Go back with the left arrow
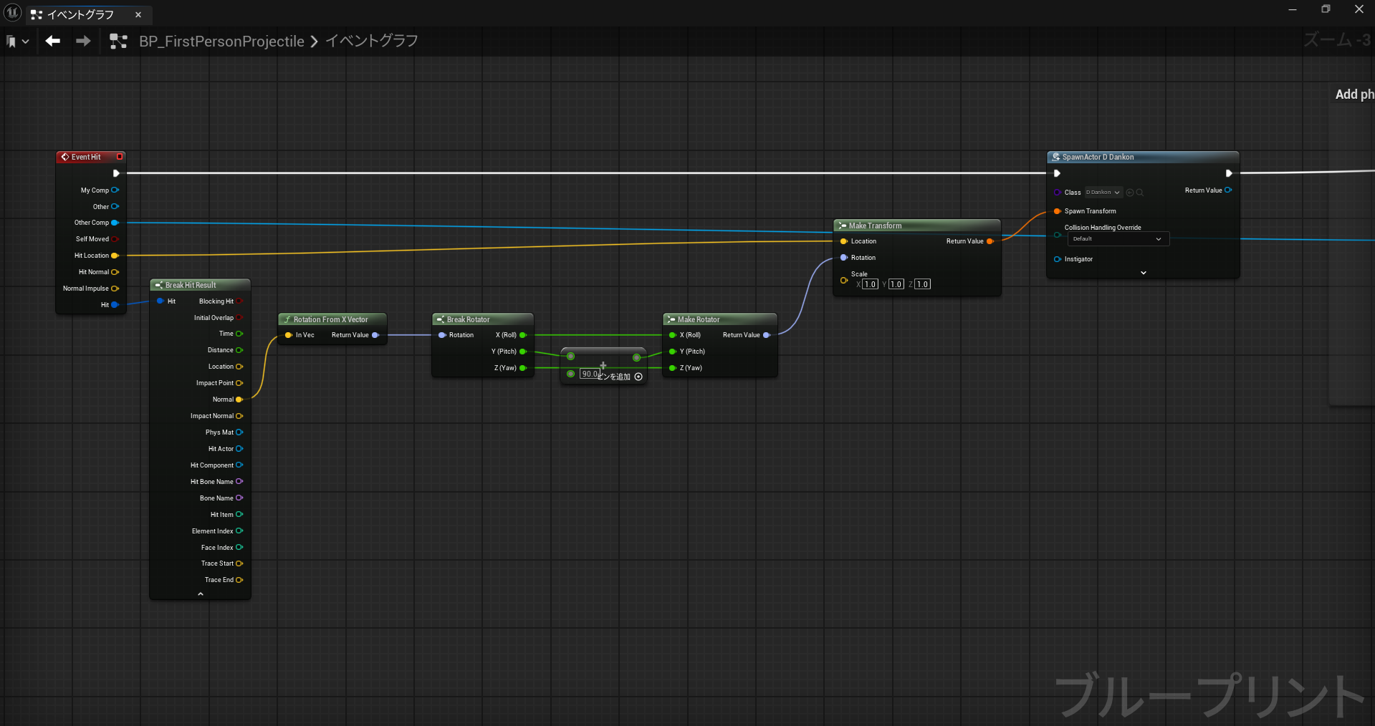This screenshot has width=1375, height=726. (52, 41)
